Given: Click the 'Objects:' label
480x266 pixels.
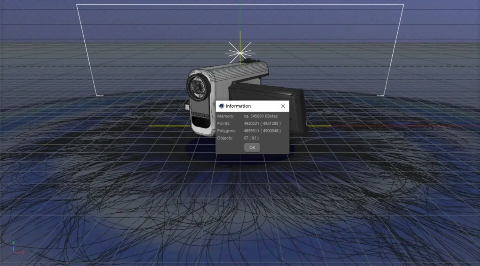Looking at the screenshot, I should coord(225,138).
